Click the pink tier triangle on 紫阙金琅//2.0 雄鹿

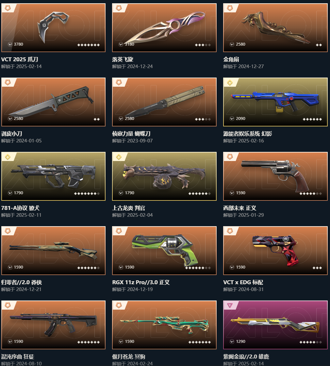click(x=230, y=306)
